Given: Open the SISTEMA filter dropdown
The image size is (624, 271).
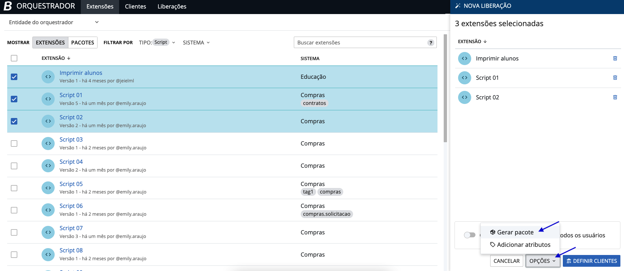Looking at the screenshot, I should click(196, 42).
